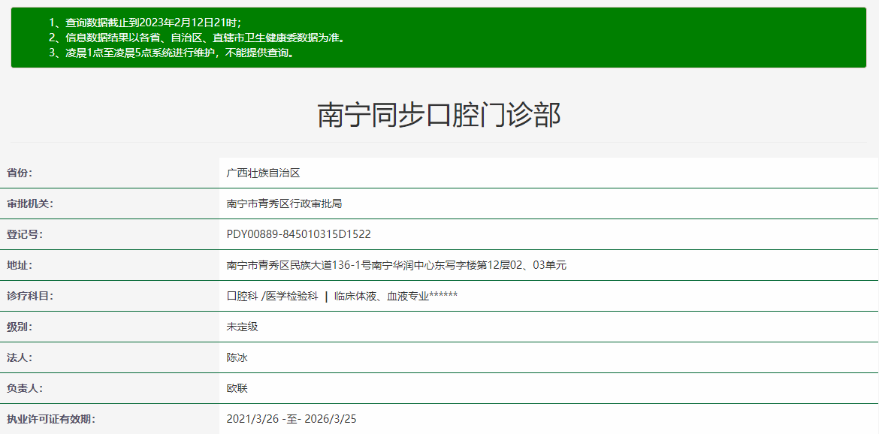The height and width of the screenshot is (434, 879).
Task: Click the 级别 field label
Action: click(x=20, y=327)
